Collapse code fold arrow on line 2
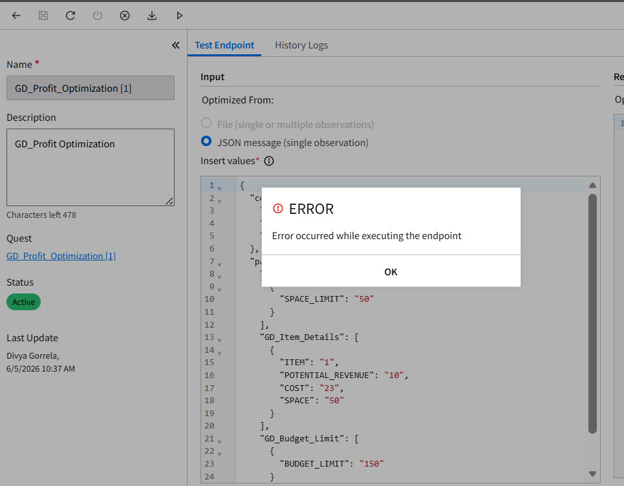Image resolution: width=624 pixels, height=486 pixels. click(x=219, y=200)
